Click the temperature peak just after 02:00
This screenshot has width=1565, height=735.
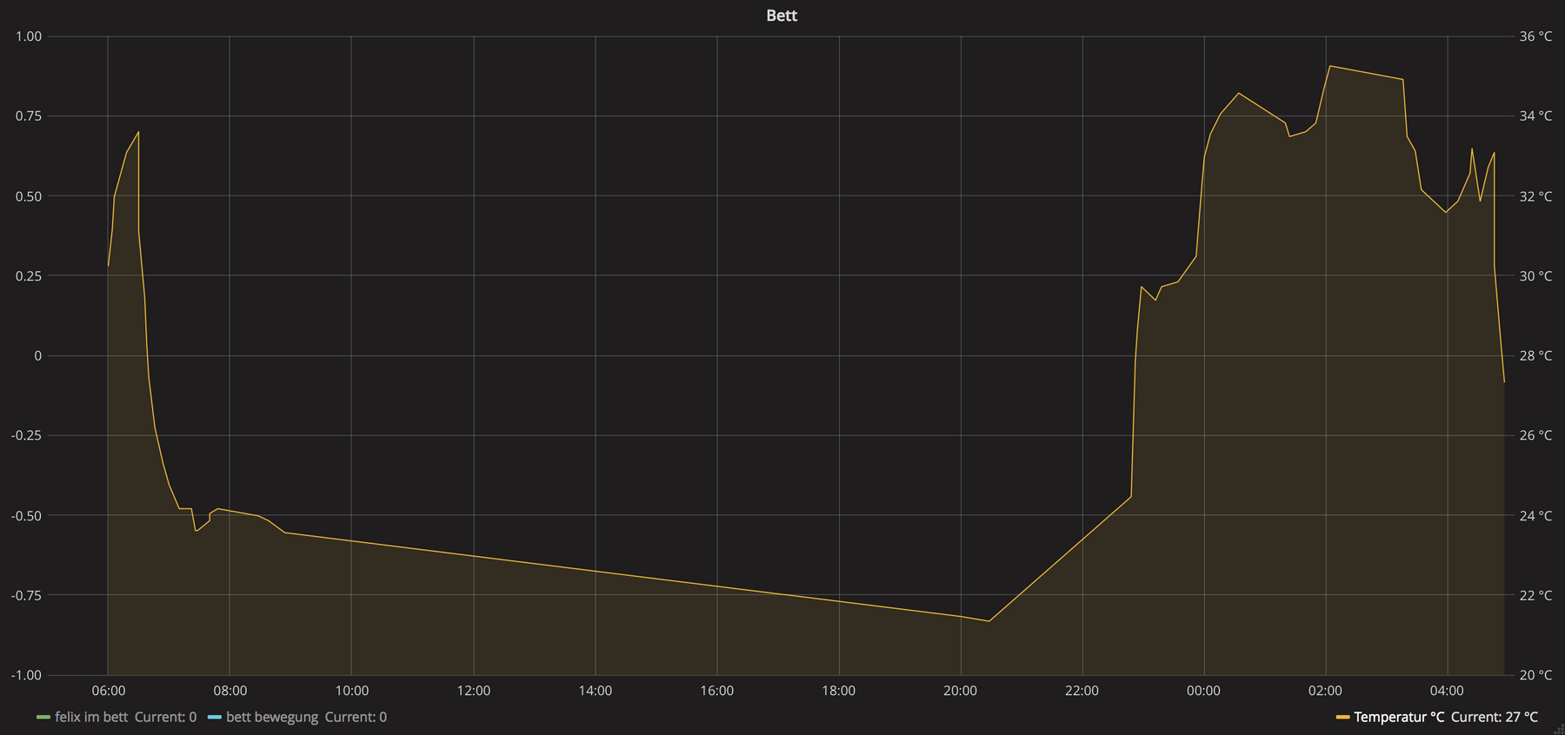click(x=1330, y=66)
